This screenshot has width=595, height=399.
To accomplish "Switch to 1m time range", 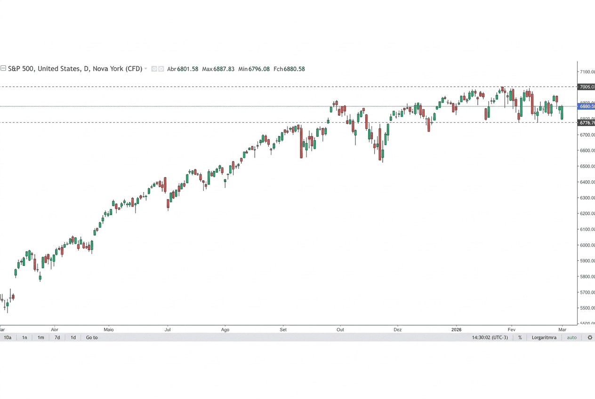I will [41, 337].
